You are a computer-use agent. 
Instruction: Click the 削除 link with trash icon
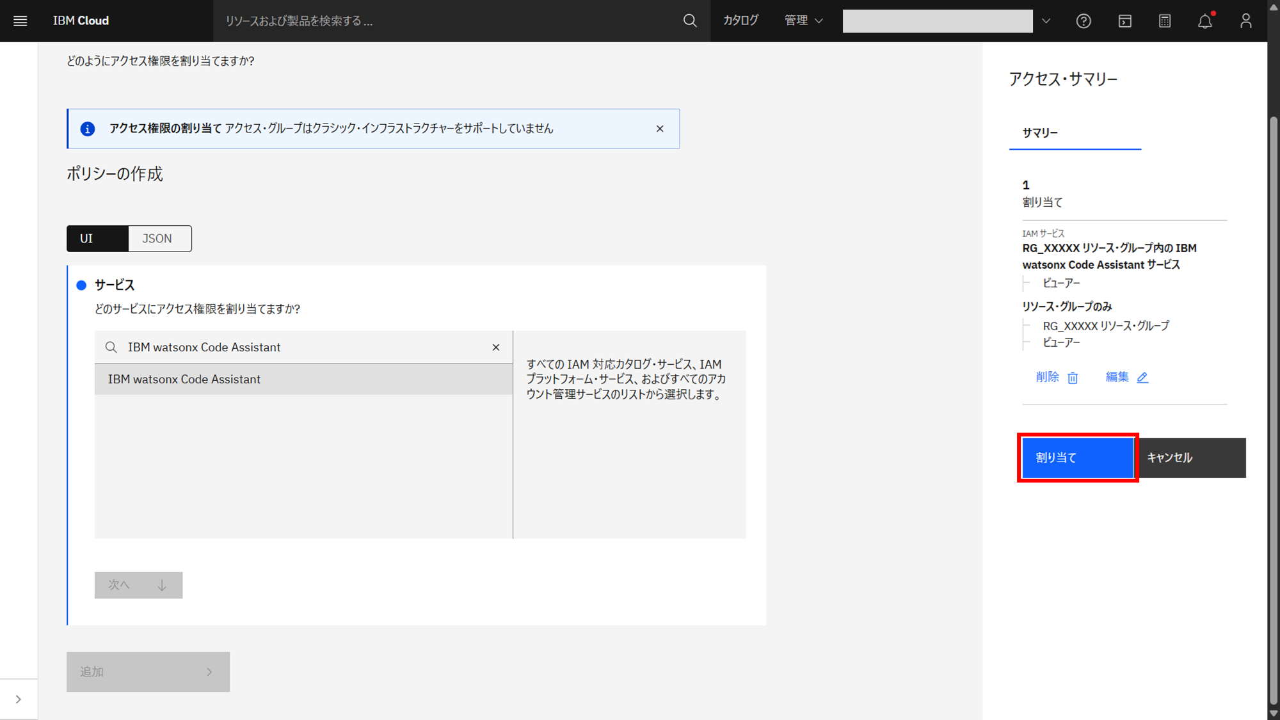coord(1057,377)
